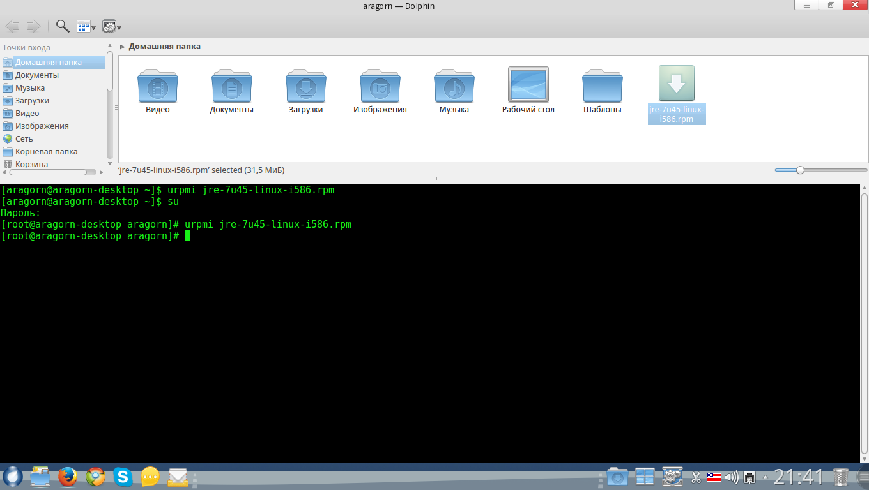Adjust the icon zoom slider
The width and height of the screenshot is (869, 490).
pos(799,170)
